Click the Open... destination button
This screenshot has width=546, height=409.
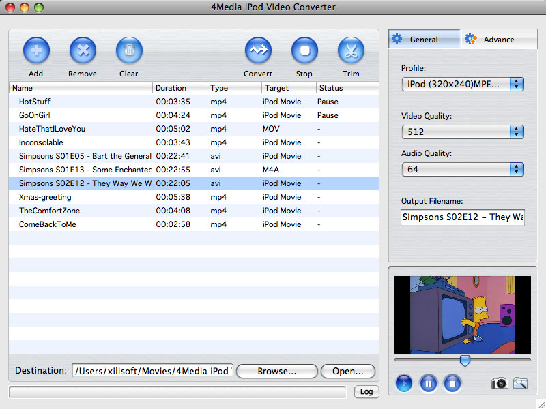click(347, 372)
